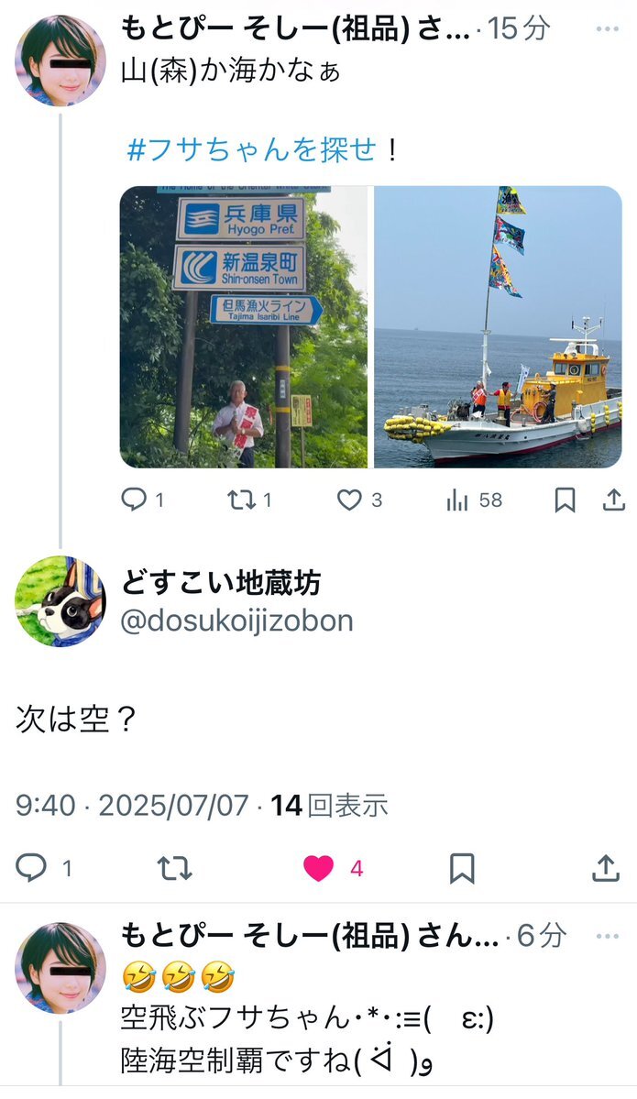Open the #フサちゃんを探せ hashtag
This screenshot has width=637, height=1099.
click(251, 149)
